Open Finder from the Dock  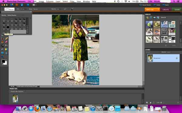tap(19, 108)
